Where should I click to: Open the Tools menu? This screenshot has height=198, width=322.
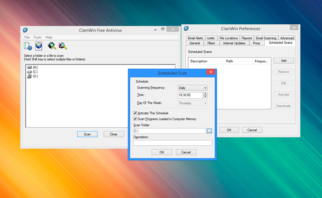point(37,37)
